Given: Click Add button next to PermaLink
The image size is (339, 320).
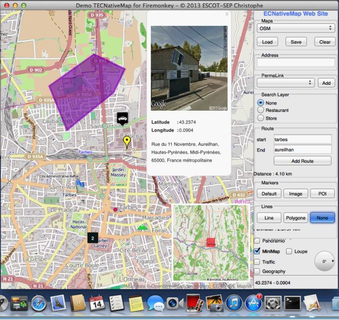Looking at the screenshot, I should [326, 83].
